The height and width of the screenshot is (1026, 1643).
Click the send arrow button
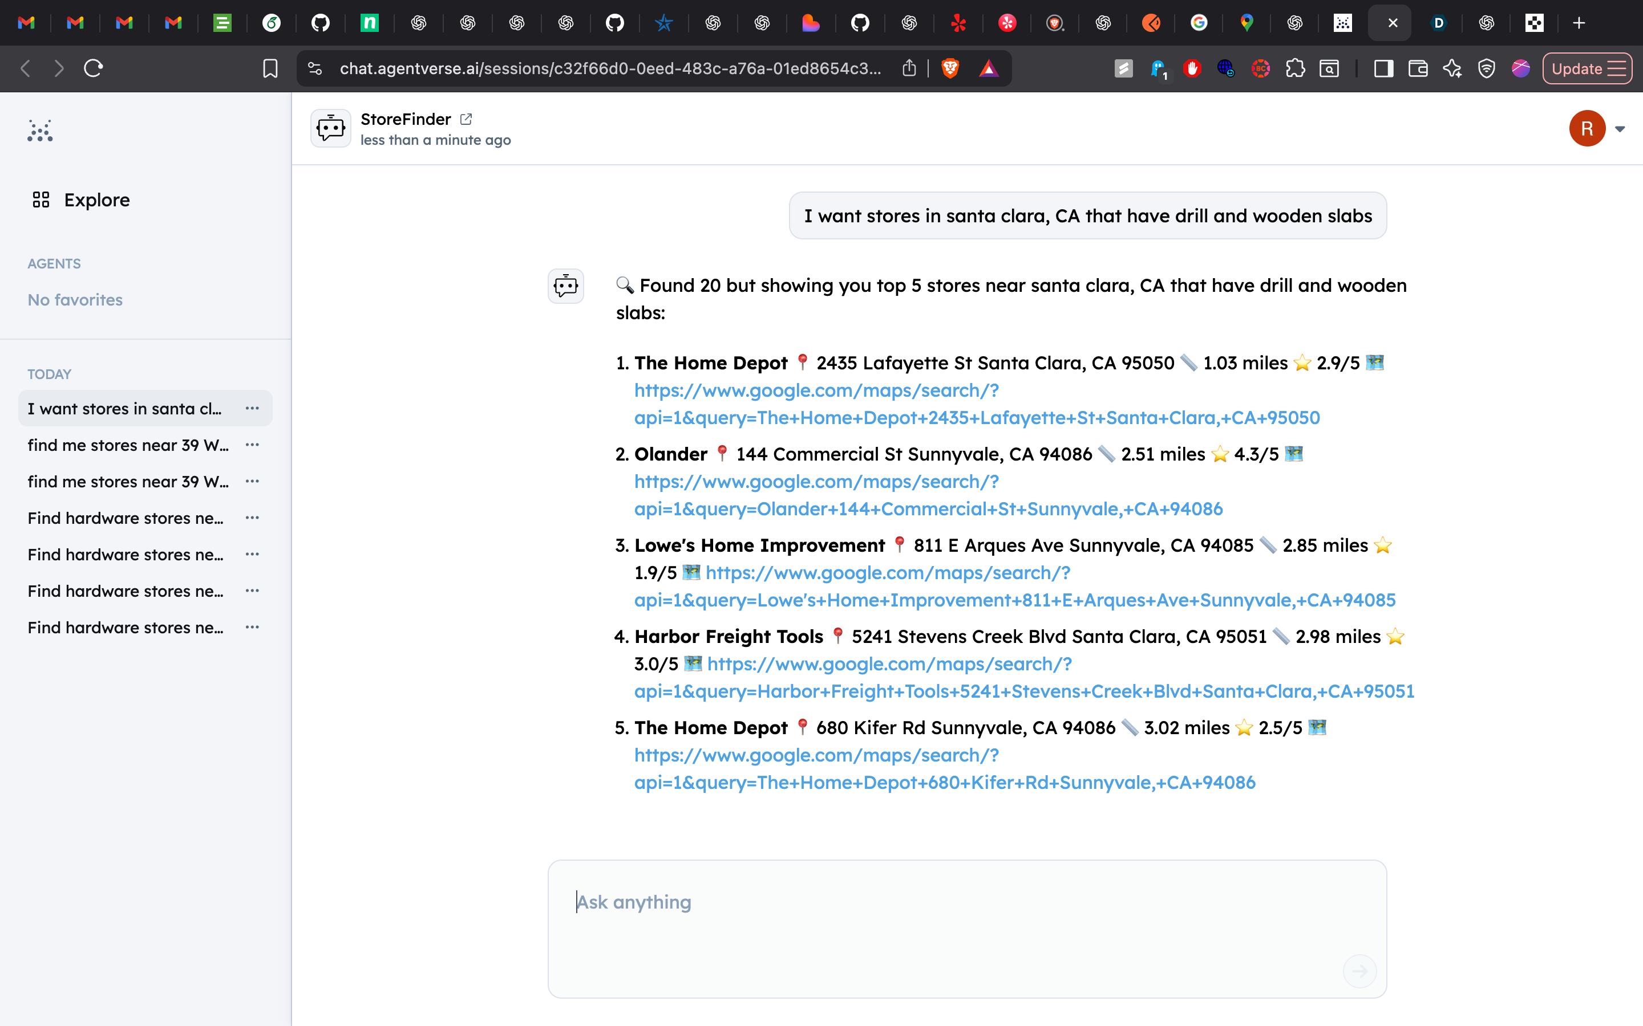pyautogui.click(x=1359, y=970)
